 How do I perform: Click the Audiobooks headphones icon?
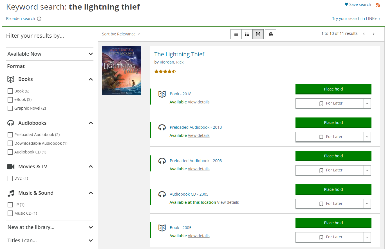coord(10,123)
